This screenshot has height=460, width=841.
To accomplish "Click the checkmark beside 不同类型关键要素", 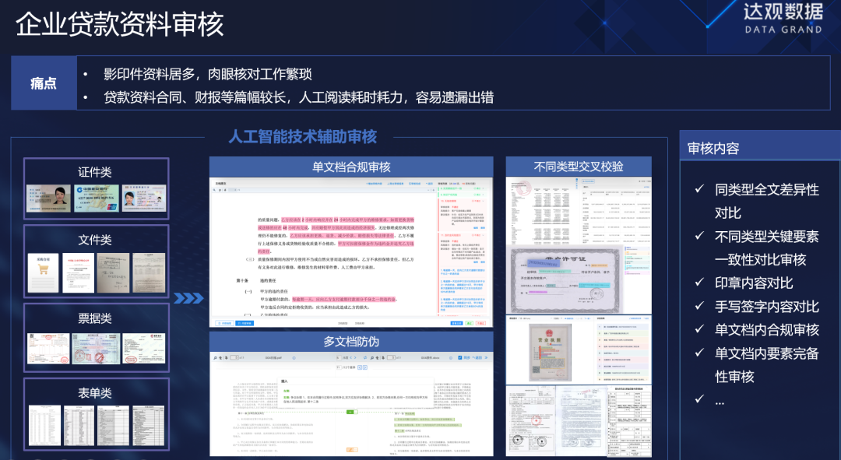I will [699, 236].
